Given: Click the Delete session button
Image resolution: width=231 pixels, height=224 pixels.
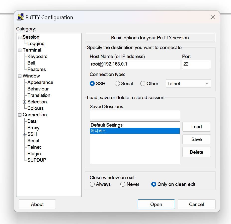Looking at the screenshot, I should 197,152.
